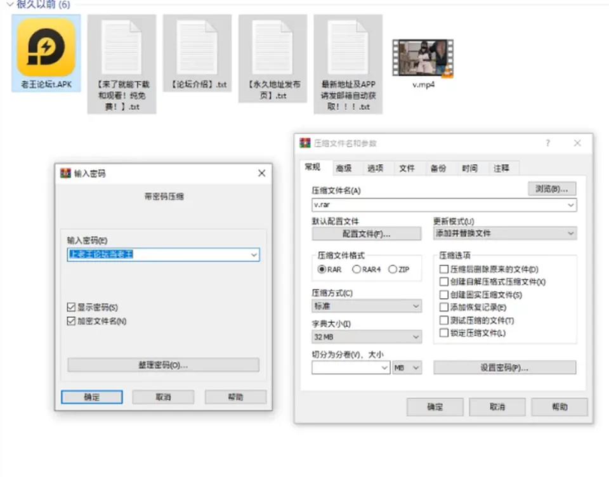Screen dimensions: 609x479
Task: Close the 压缩文件名和参数 dialog
Action: (577, 143)
